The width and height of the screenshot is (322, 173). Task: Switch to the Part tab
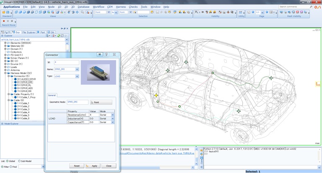click(x=41, y=32)
